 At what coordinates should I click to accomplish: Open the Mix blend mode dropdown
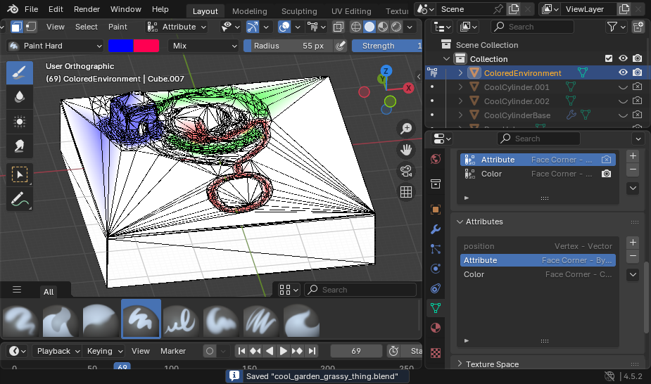[204, 46]
